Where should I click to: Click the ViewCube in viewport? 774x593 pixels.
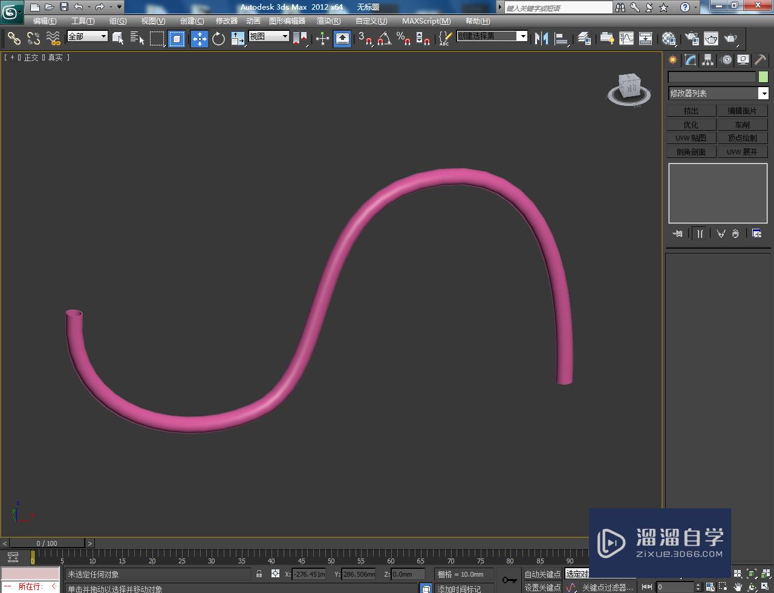[629, 89]
